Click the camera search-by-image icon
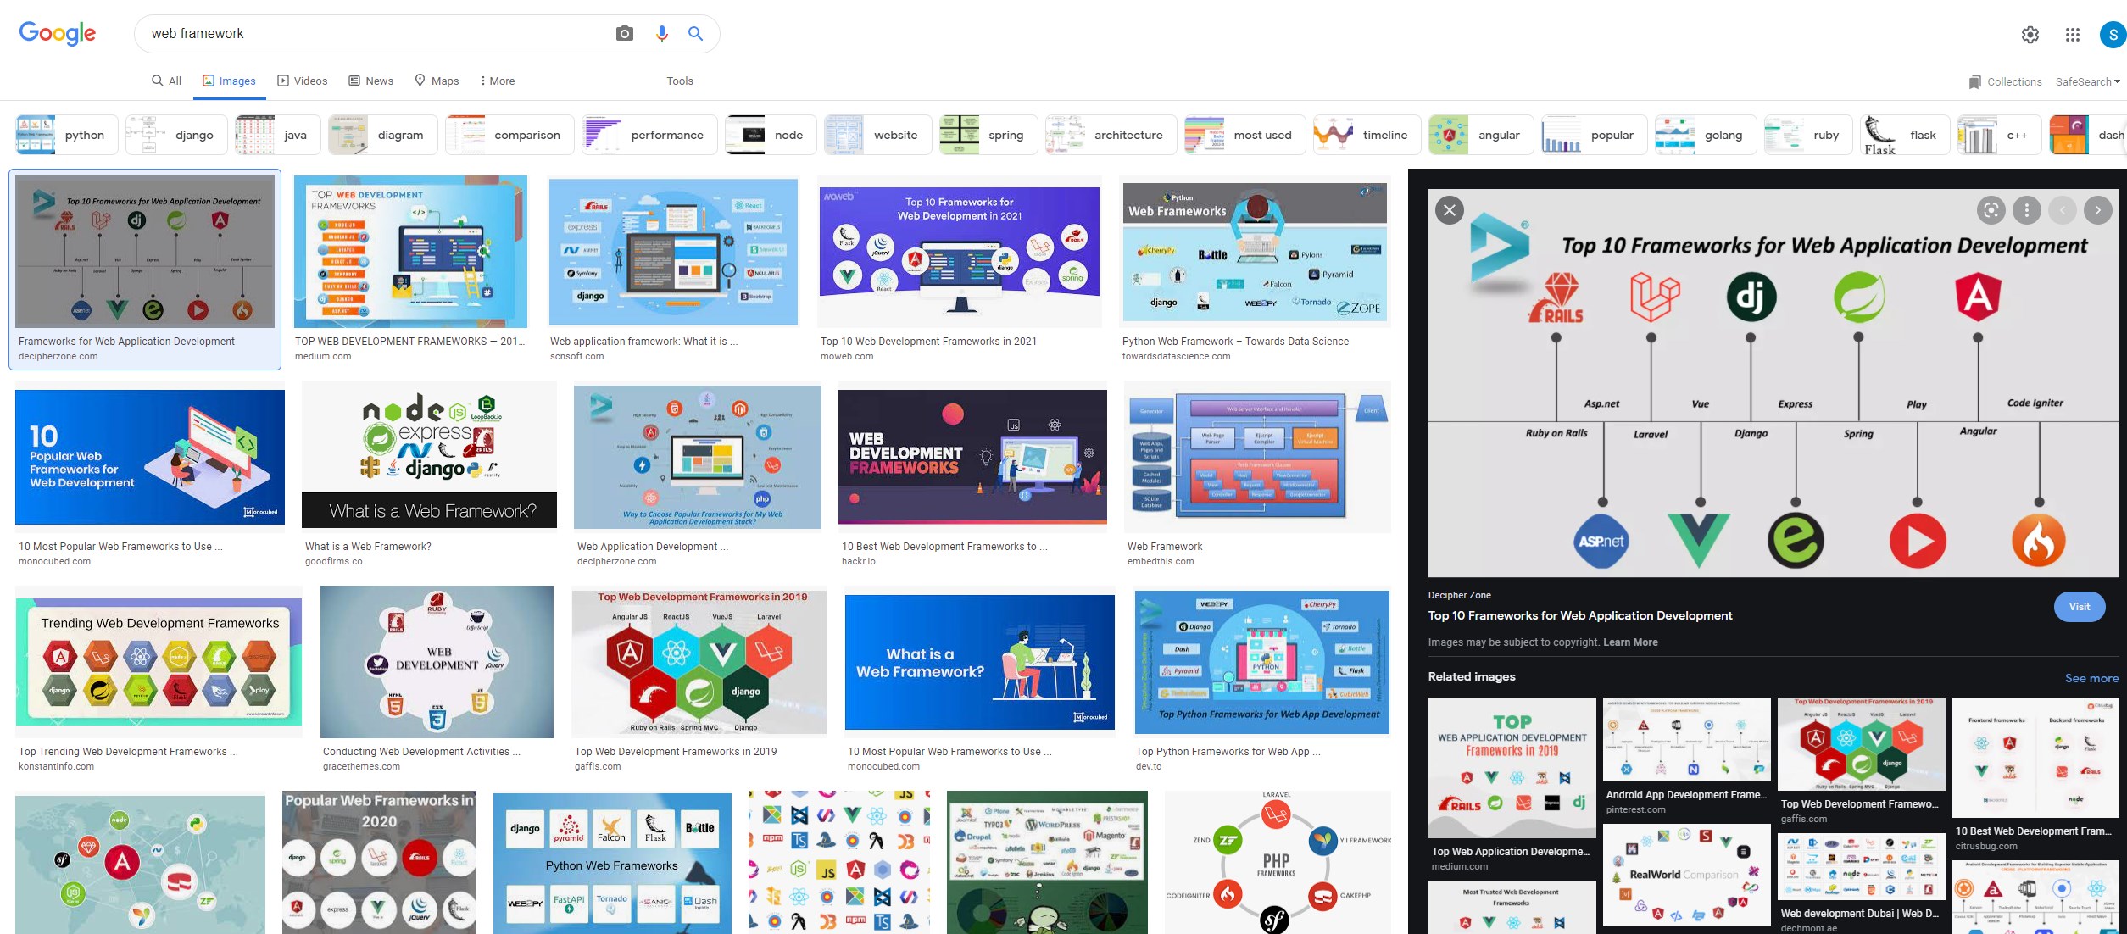The height and width of the screenshot is (934, 2127). 625,34
